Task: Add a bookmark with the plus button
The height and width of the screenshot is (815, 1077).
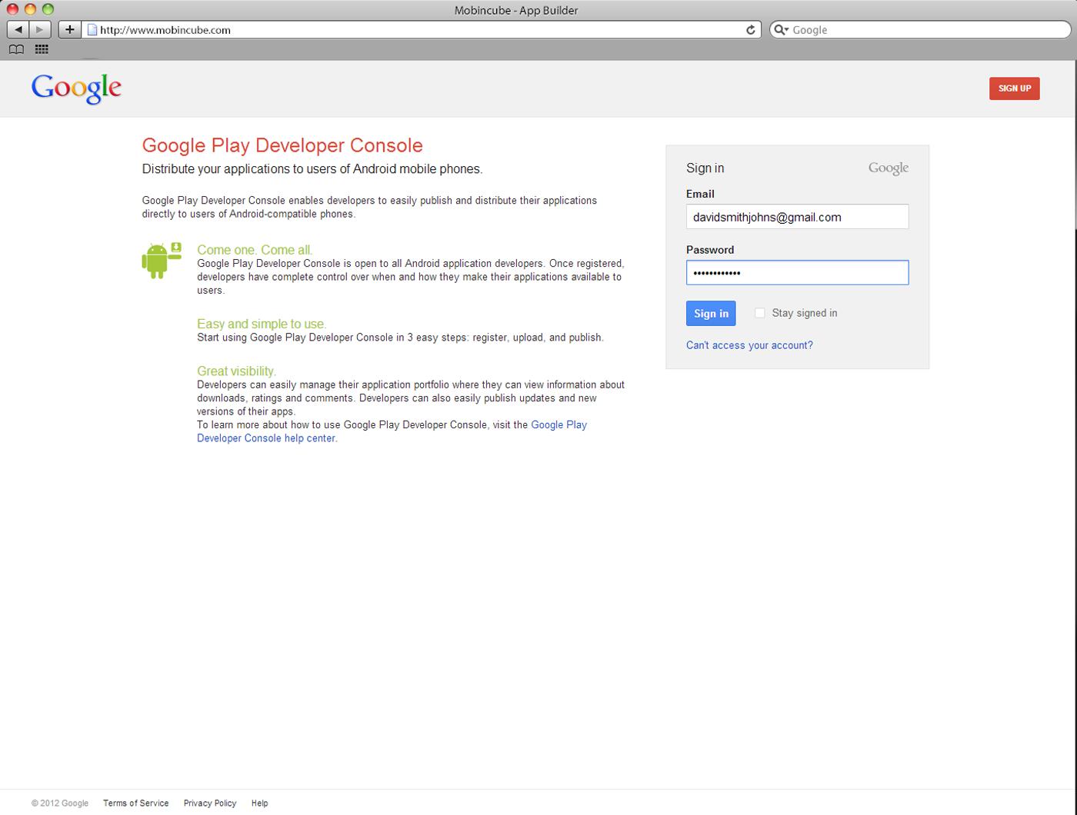Action: pos(69,29)
